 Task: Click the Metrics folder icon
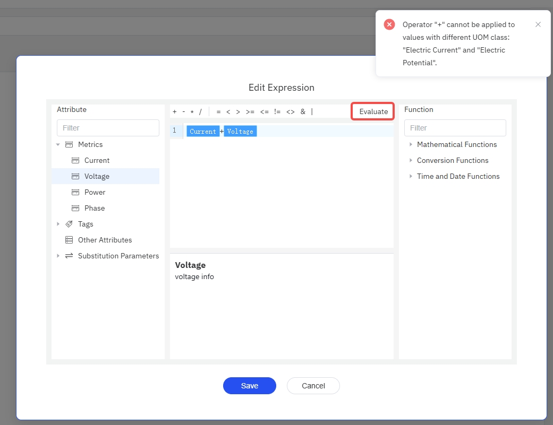coord(69,144)
